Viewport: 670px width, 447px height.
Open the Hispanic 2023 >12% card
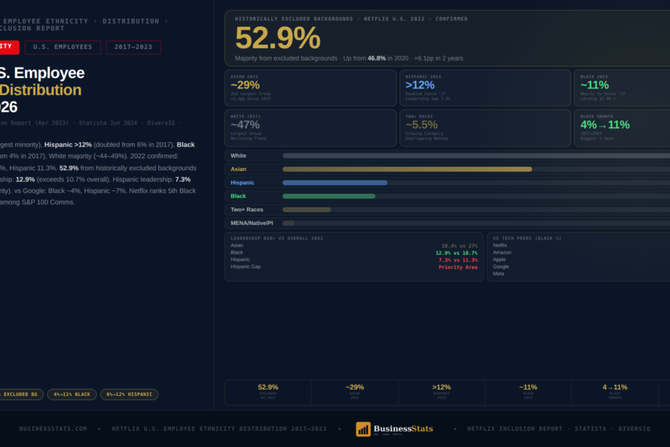(485, 88)
